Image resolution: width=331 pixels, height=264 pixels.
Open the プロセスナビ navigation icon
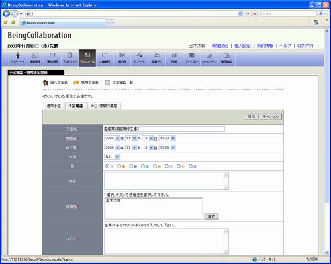click(x=70, y=58)
